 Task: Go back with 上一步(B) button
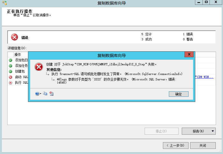pyautogui.click(x=176, y=145)
